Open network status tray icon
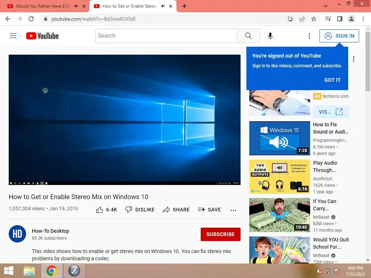Viewport: 371px width, 278px height. click(x=328, y=271)
